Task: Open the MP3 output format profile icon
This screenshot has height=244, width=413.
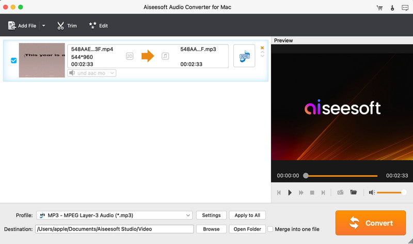Action: click(x=244, y=56)
